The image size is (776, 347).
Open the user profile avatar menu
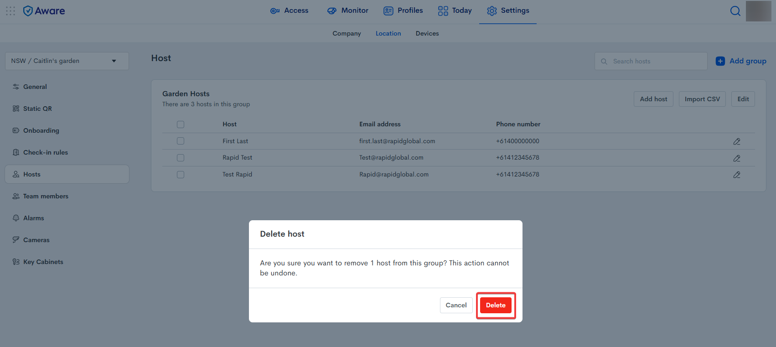[x=758, y=11]
